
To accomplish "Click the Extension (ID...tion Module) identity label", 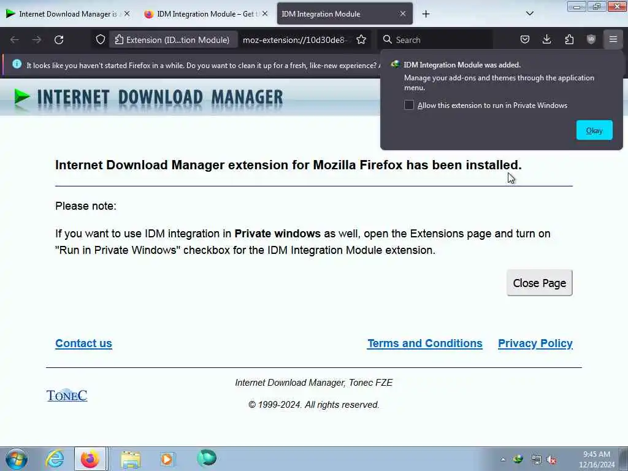I will click(x=172, y=40).
